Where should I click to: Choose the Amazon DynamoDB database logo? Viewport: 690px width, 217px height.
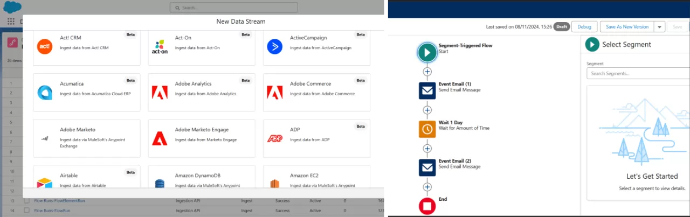coord(160,183)
